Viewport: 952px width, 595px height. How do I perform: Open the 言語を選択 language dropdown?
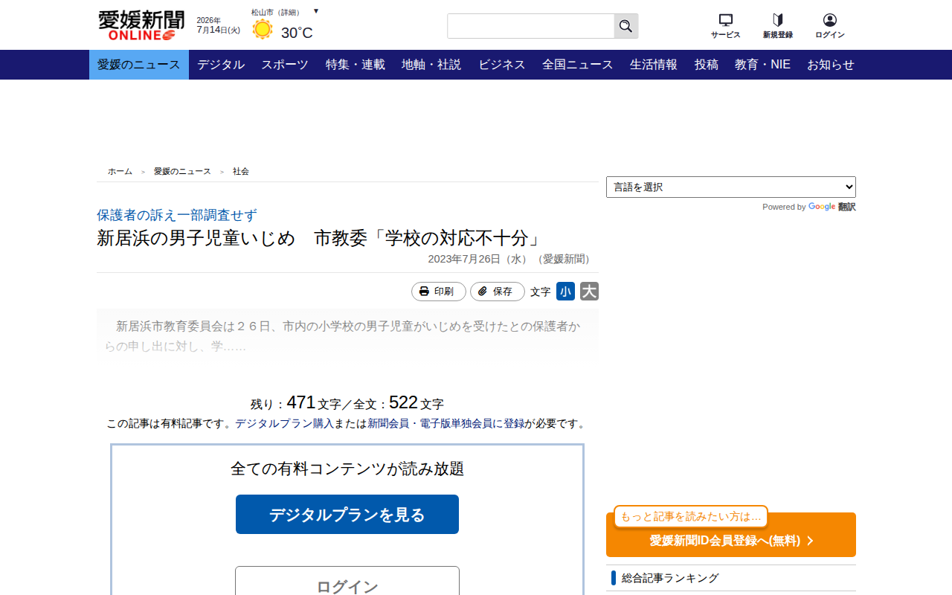[x=731, y=187]
